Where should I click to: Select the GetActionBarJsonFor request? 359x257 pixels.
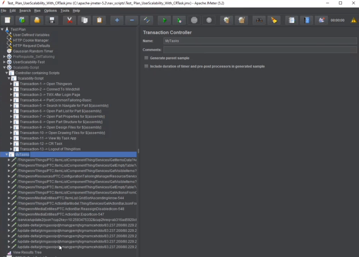[x=77, y=203]
